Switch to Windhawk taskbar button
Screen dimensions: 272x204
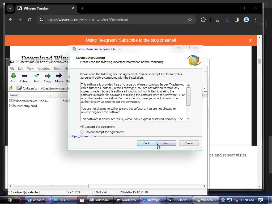click(x=126, y=200)
